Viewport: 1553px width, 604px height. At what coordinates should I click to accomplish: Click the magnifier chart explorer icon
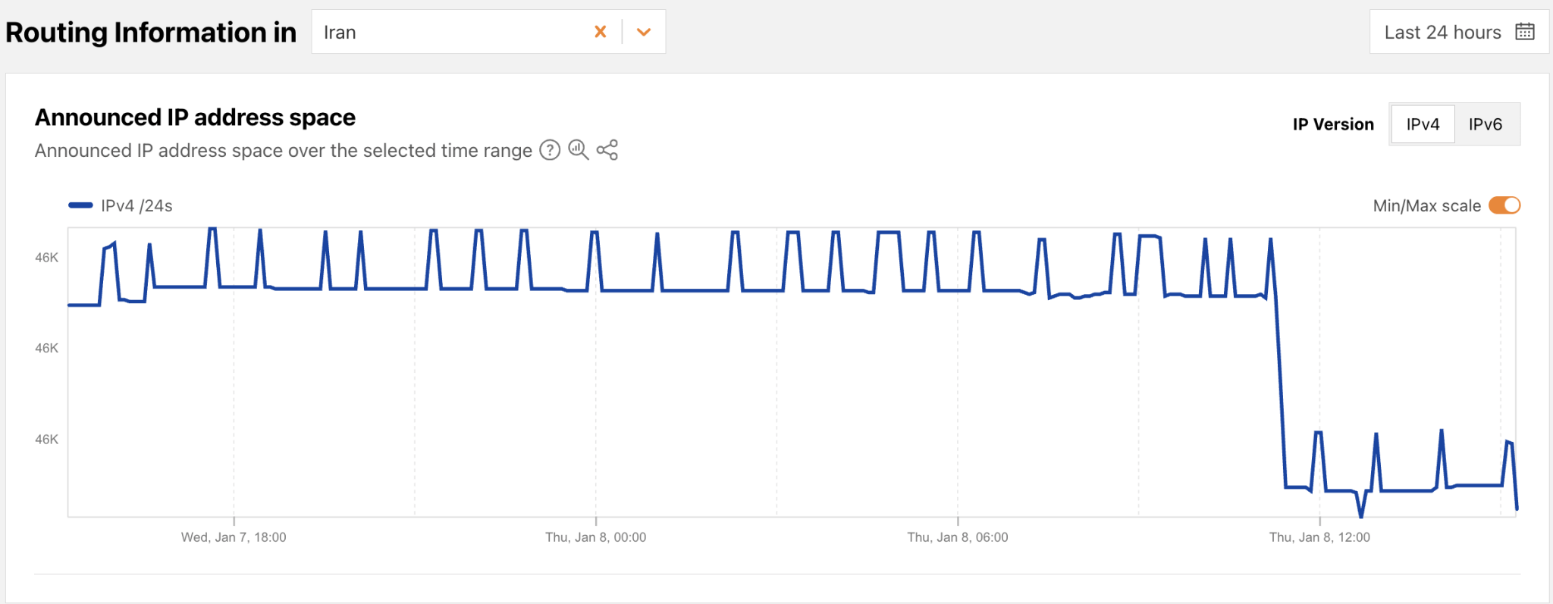(579, 150)
